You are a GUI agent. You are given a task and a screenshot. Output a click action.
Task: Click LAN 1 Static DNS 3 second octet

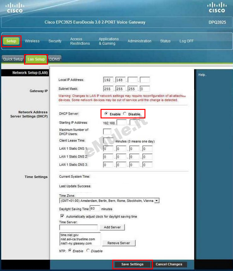[121, 165]
